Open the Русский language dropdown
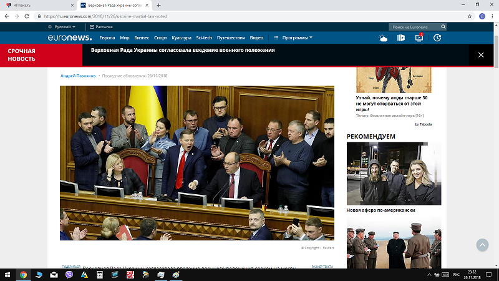 [62, 27]
